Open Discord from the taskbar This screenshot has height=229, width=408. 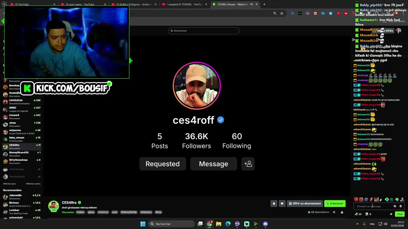[265, 224]
